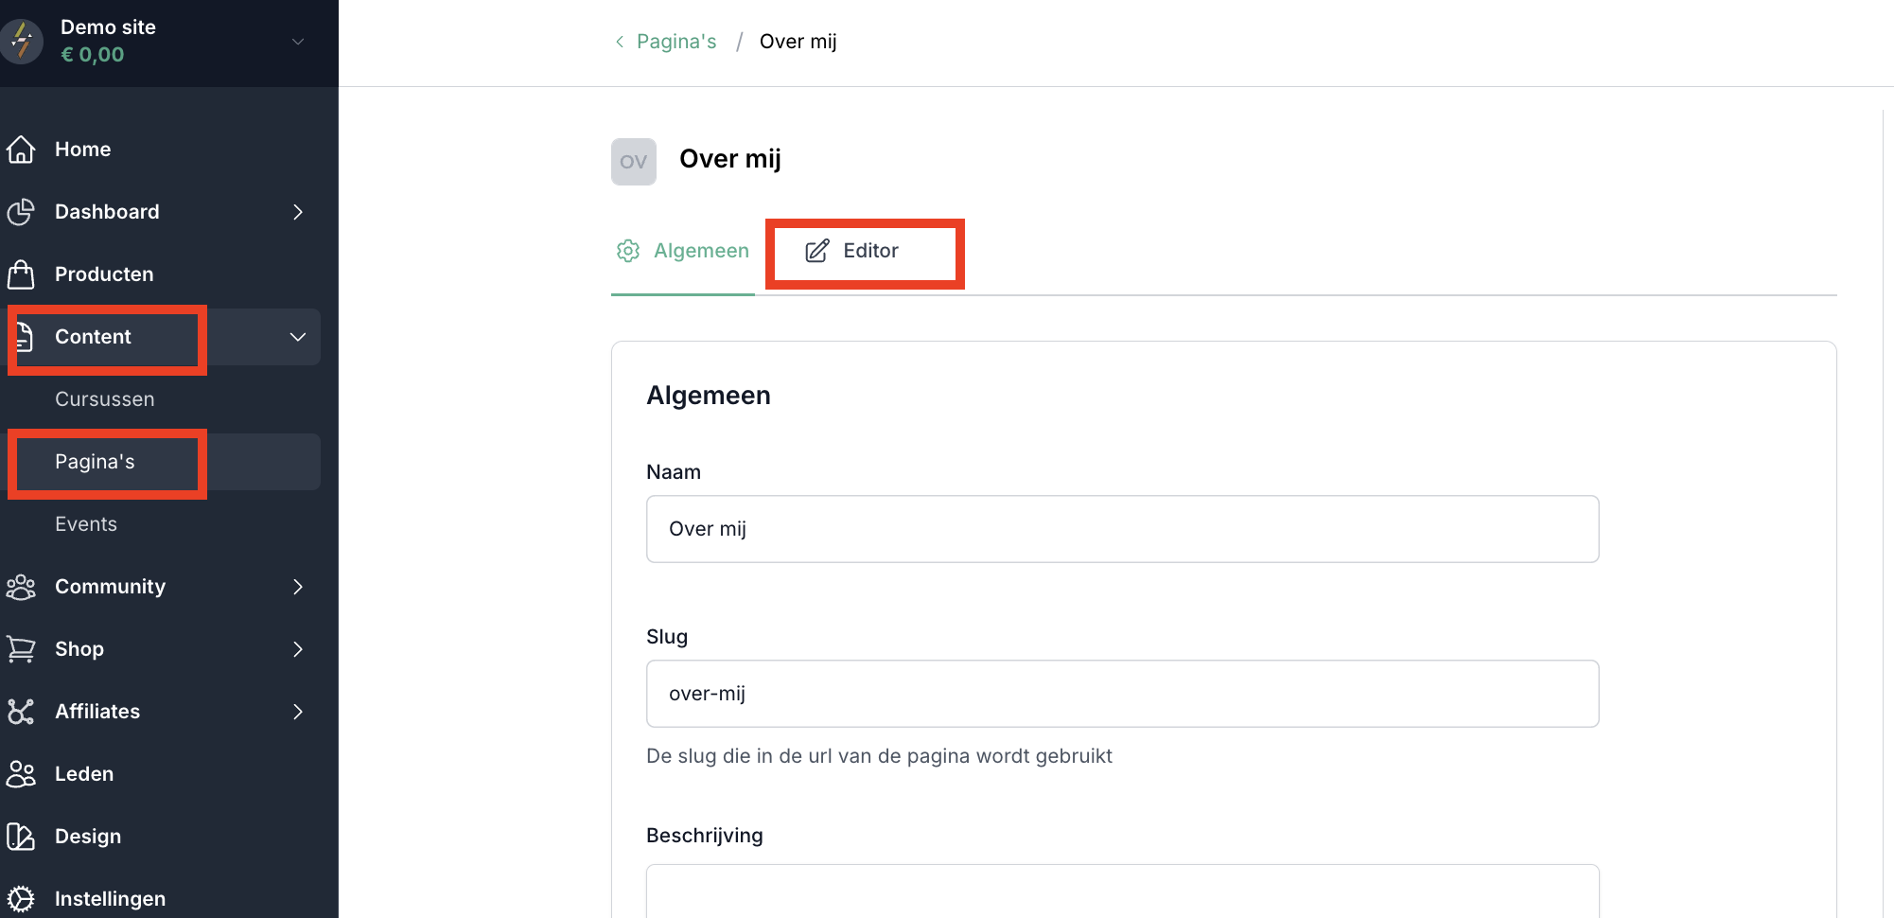Screen dimensions: 1894x918
Task: Focus the Slug text field
Action: [1122, 694]
